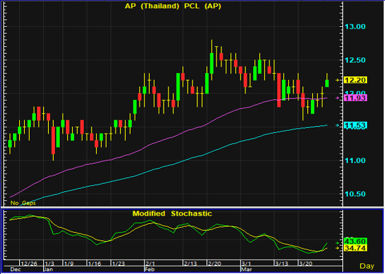Select the yellow 12.20 last price tag

coord(355,80)
